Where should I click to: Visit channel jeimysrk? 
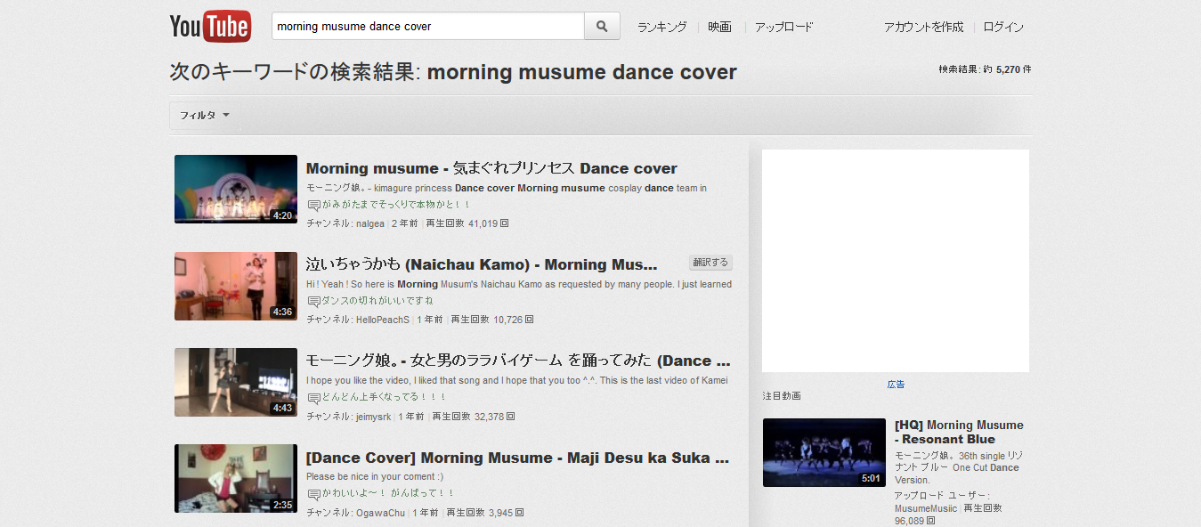(374, 416)
